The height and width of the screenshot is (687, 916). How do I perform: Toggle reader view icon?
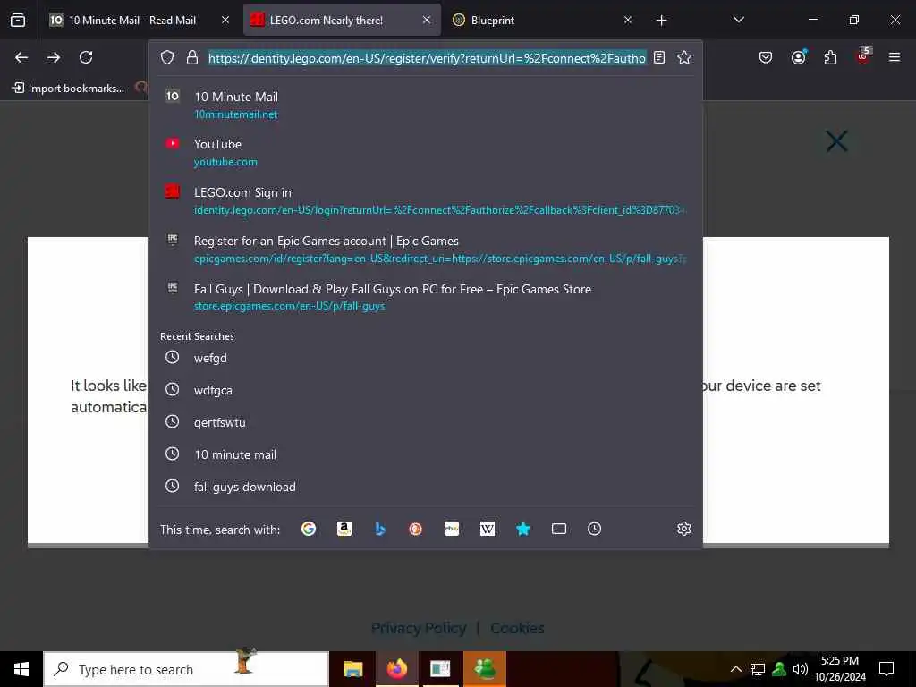659,57
